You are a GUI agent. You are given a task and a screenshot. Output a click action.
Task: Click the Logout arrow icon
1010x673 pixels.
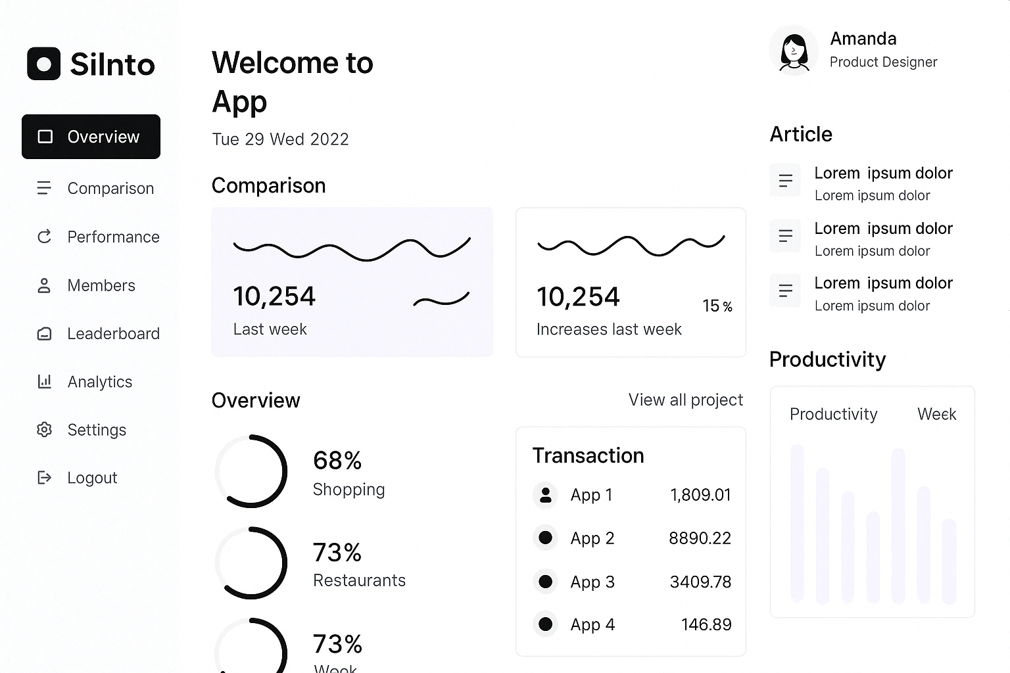pyautogui.click(x=44, y=478)
